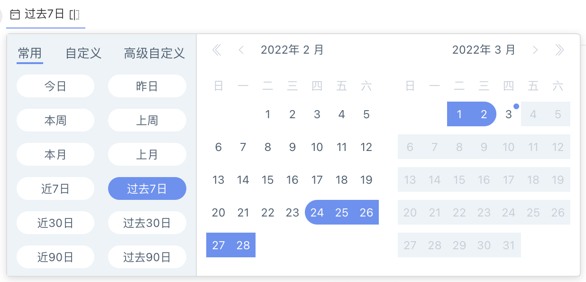Viewport: 586px width, 282px height.
Task: Advance to next month arrow icon
Action: point(535,50)
